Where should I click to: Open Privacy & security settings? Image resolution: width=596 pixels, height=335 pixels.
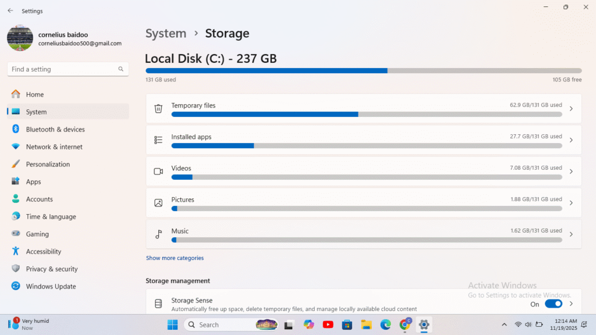pyautogui.click(x=51, y=269)
